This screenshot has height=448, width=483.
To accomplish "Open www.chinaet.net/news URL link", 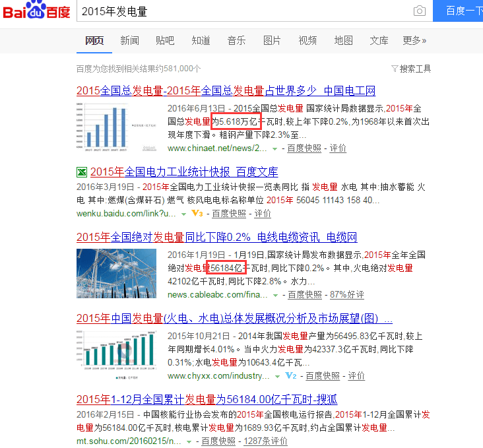I will [x=217, y=148].
